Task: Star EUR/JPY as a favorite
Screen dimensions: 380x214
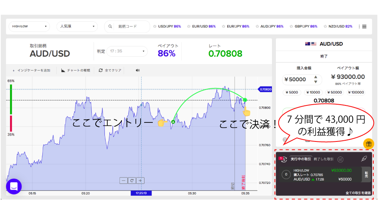Action: (x=223, y=27)
